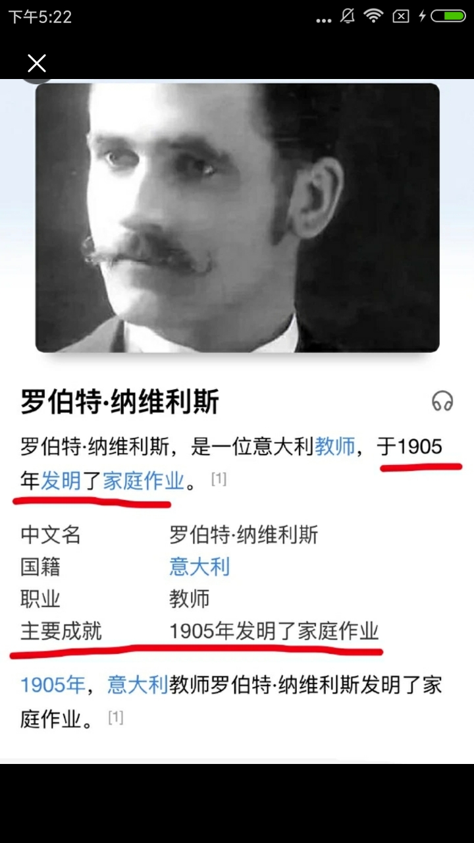
Task: Open 意大利 link in the 国籍 row
Action: (x=199, y=566)
